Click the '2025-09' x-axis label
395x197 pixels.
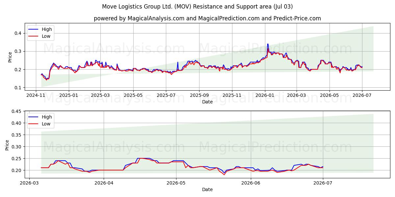coord(199,96)
